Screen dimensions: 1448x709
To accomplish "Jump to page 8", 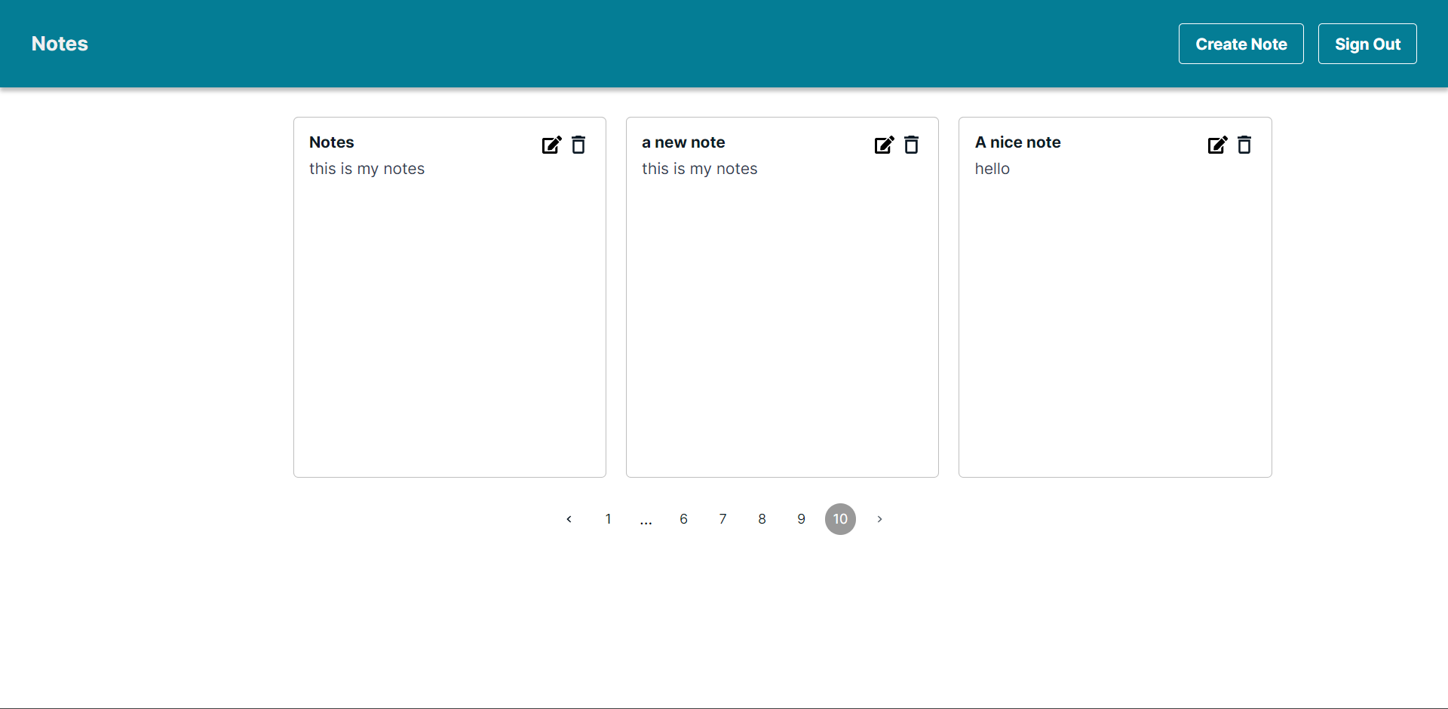I will pyautogui.click(x=762, y=519).
